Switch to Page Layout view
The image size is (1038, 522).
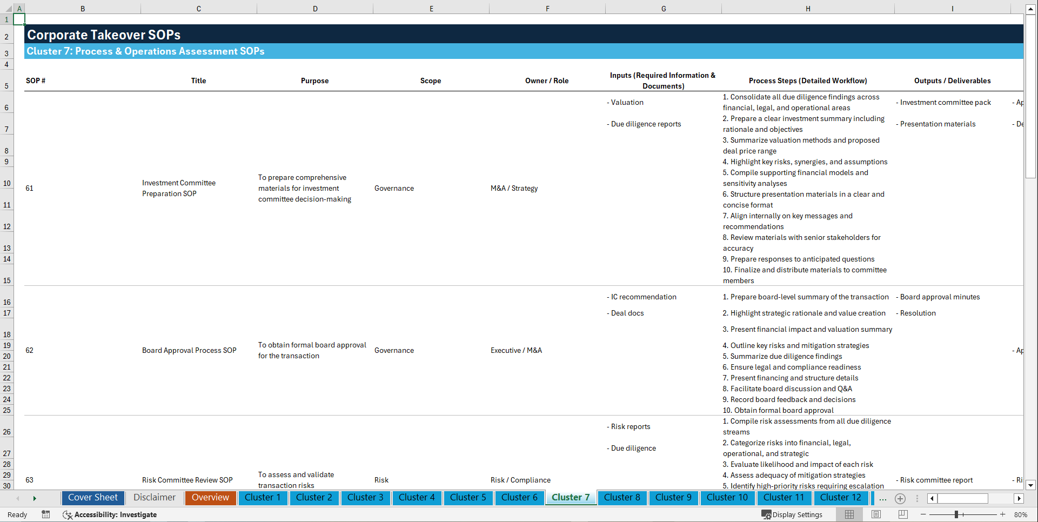coord(876,514)
